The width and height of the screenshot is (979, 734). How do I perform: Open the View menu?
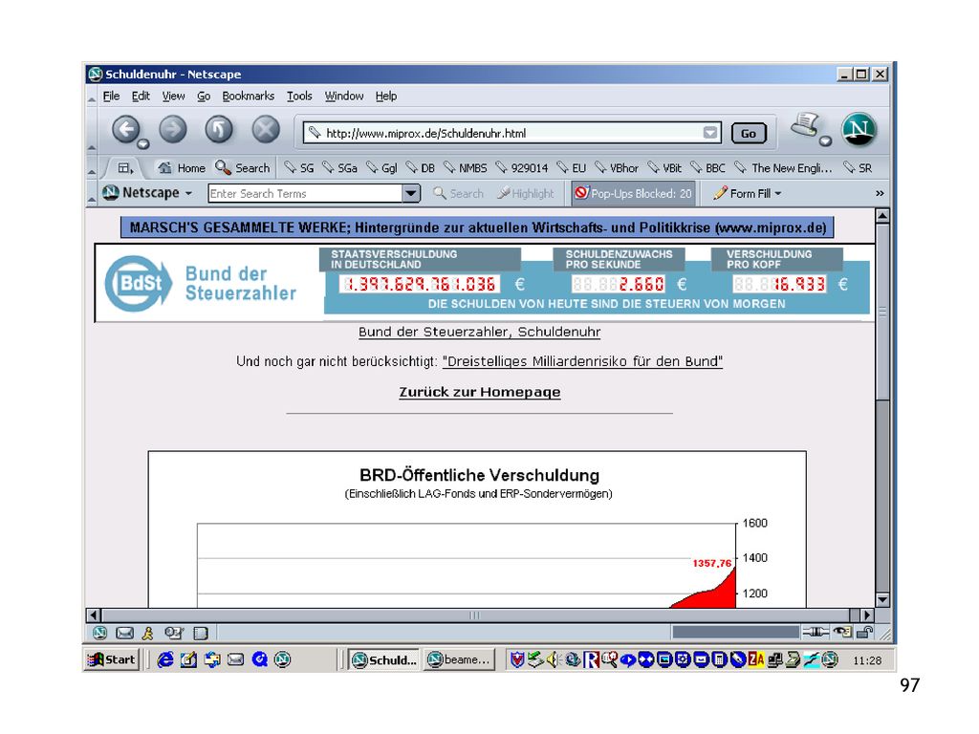coord(174,97)
